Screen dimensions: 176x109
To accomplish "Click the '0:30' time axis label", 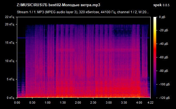I will [32, 103].
